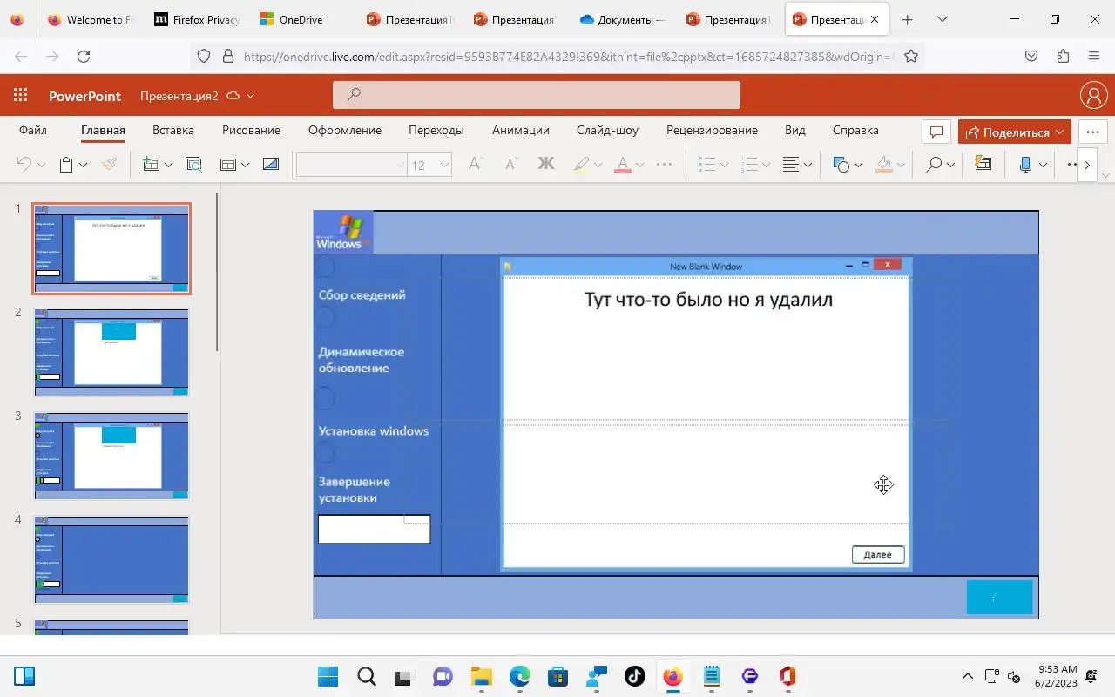Select the Format Painter brush icon

click(x=109, y=164)
